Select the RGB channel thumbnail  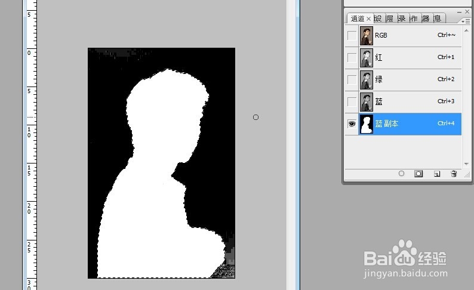pos(367,36)
